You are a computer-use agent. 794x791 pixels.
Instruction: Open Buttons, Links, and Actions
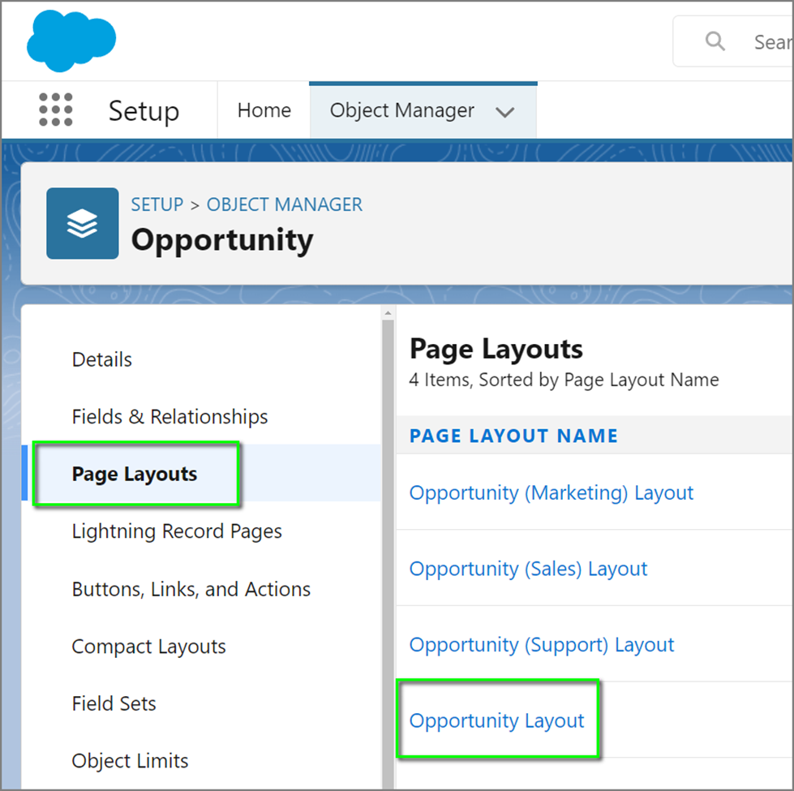pyautogui.click(x=191, y=590)
